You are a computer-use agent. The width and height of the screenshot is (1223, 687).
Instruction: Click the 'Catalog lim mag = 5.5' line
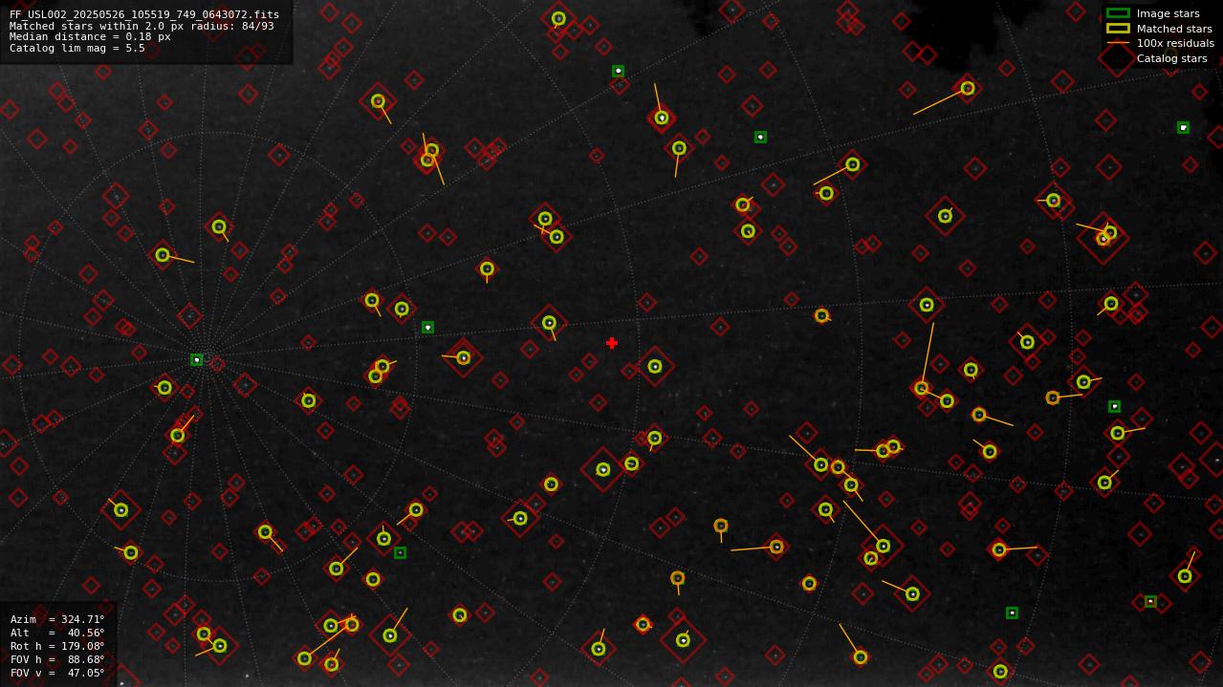click(x=77, y=48)
